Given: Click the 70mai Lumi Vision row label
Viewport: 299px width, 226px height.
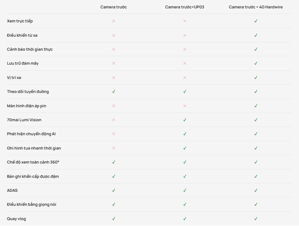Looking at the screenshot, I should click(24, 120).
